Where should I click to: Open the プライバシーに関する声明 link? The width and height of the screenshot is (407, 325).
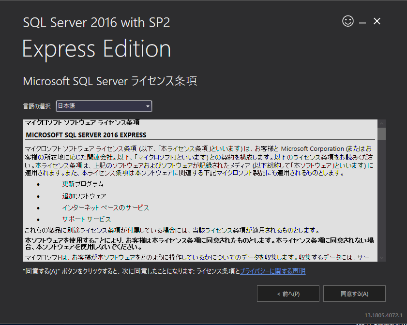click(x=272, y=271)
